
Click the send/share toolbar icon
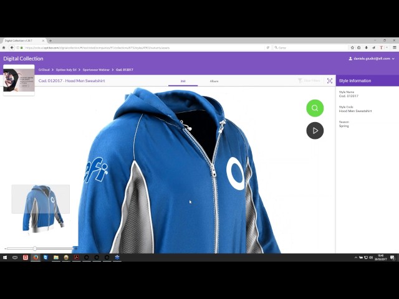374,47
